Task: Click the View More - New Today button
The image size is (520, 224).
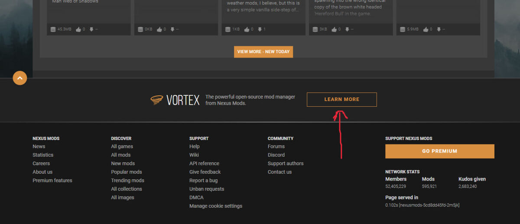Action: [263, 52]
